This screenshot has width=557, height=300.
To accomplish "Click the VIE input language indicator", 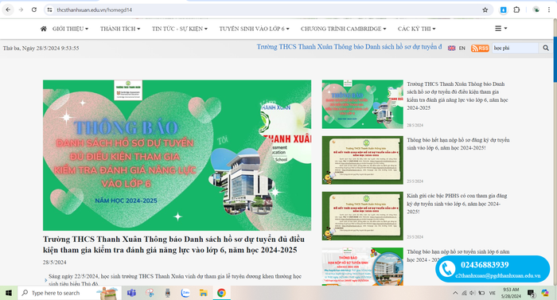I will [492, 294].
